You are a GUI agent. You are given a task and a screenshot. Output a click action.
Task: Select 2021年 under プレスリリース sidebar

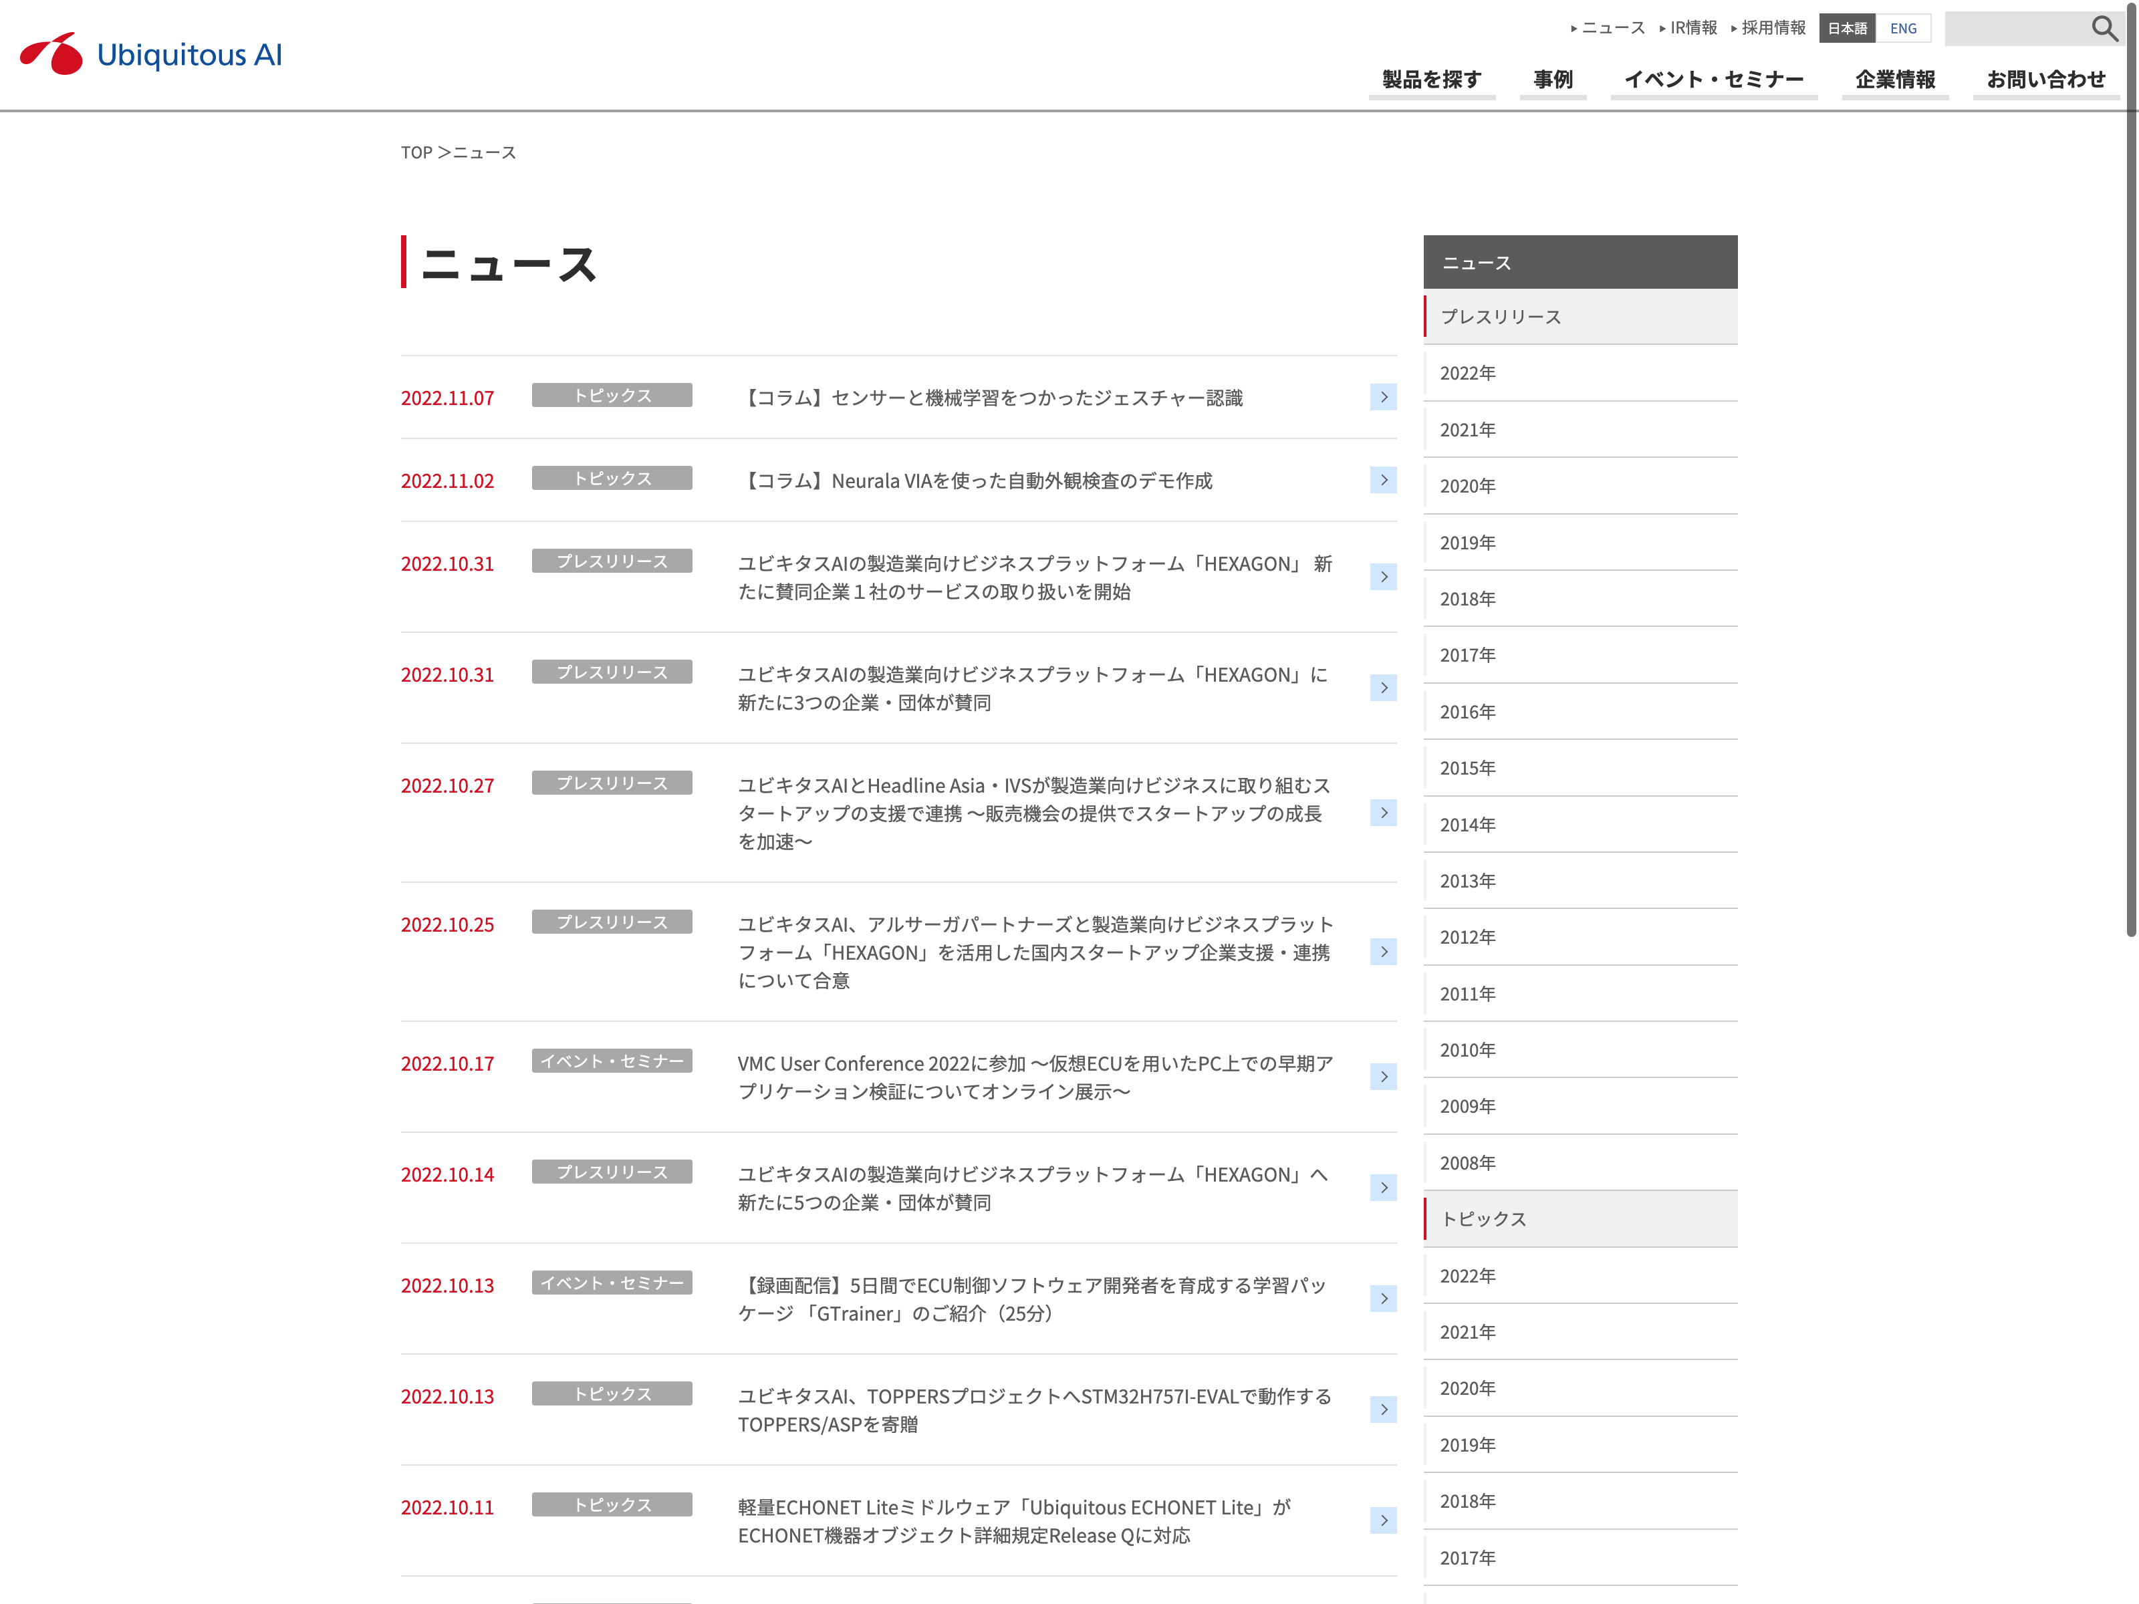pos(1467,429)
